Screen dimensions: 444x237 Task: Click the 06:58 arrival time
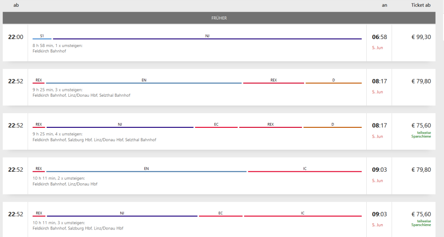pyautogui.click(x=379, y=37)
